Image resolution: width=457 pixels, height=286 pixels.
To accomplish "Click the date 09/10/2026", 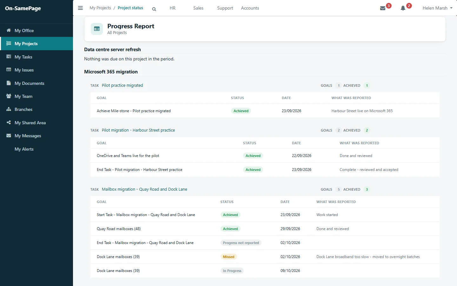I will (x=290, y=271).
